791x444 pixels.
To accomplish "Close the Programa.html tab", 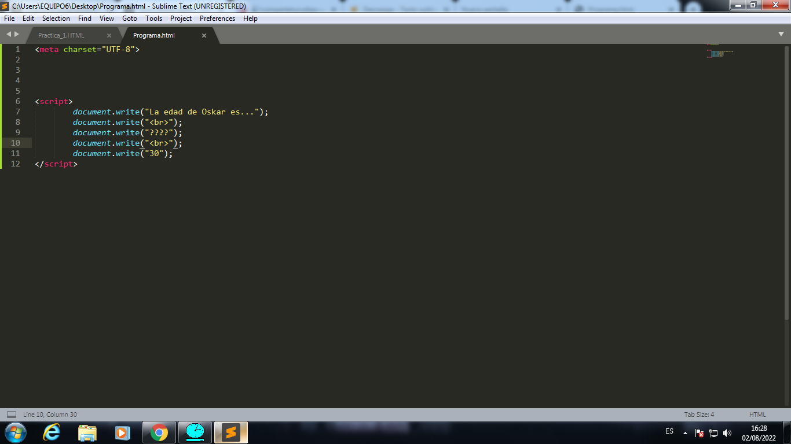I will pyautogui.click(x=204, y=35).
